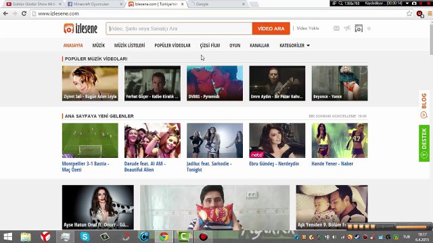Switch to the Chrome taskbar icon
This screenshot has width=433, height=243.
(x=164, y=237)
